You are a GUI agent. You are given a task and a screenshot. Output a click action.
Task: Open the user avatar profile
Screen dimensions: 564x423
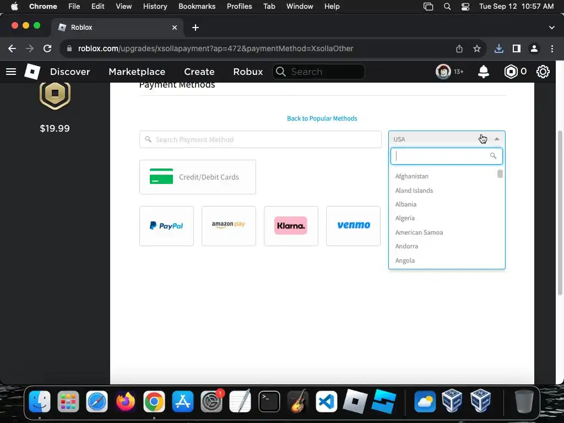click(x=443, y=72)
